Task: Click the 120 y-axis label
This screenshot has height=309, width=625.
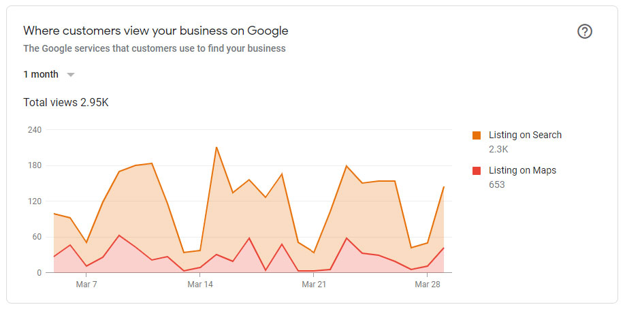Action: (34, 201)
